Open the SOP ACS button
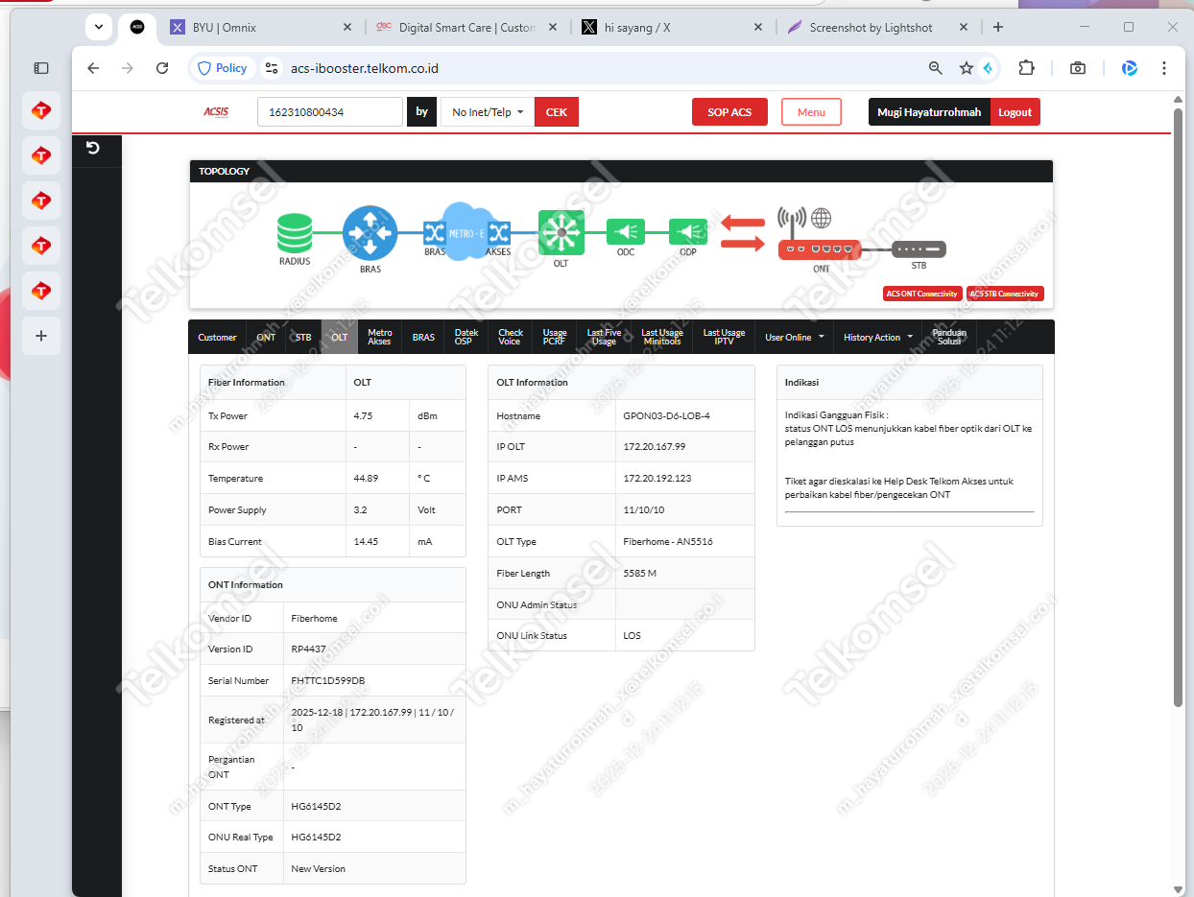This screenshot has width=1194, height=897. [x=729, y=112]
